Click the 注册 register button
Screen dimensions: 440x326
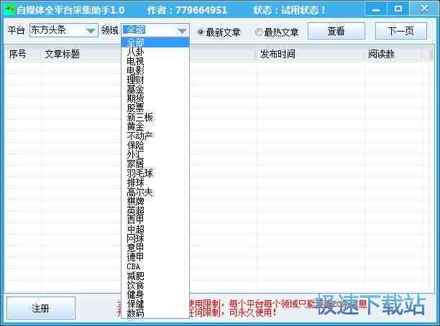[41, 308]
